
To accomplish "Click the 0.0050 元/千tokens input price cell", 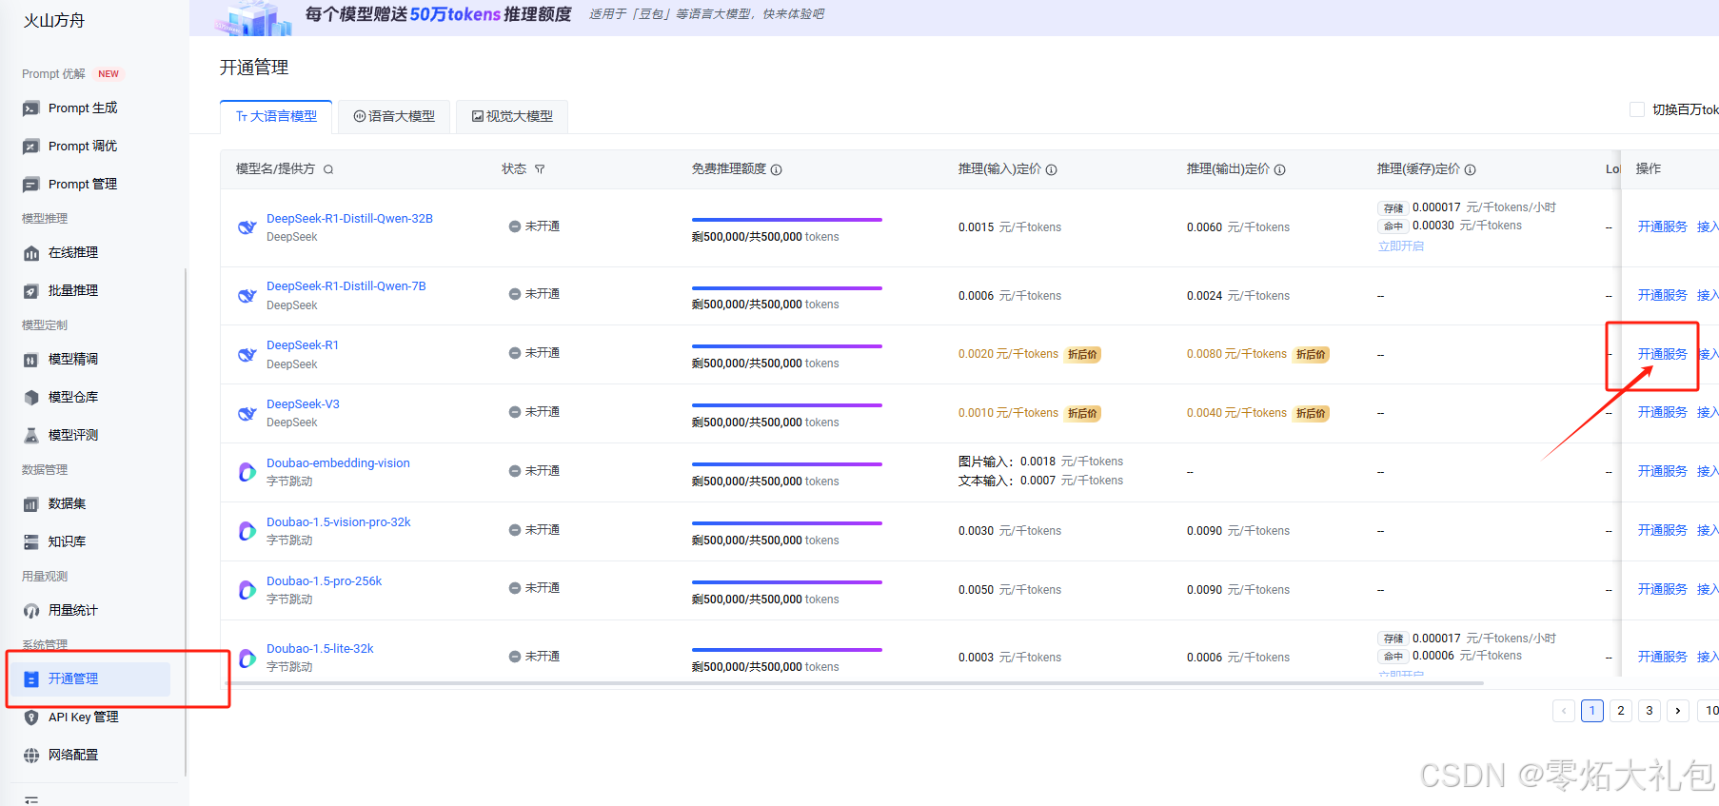I will [1010, 590].
